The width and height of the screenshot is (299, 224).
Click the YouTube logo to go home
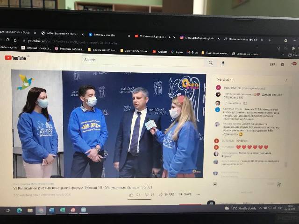(x=16, y=58)
